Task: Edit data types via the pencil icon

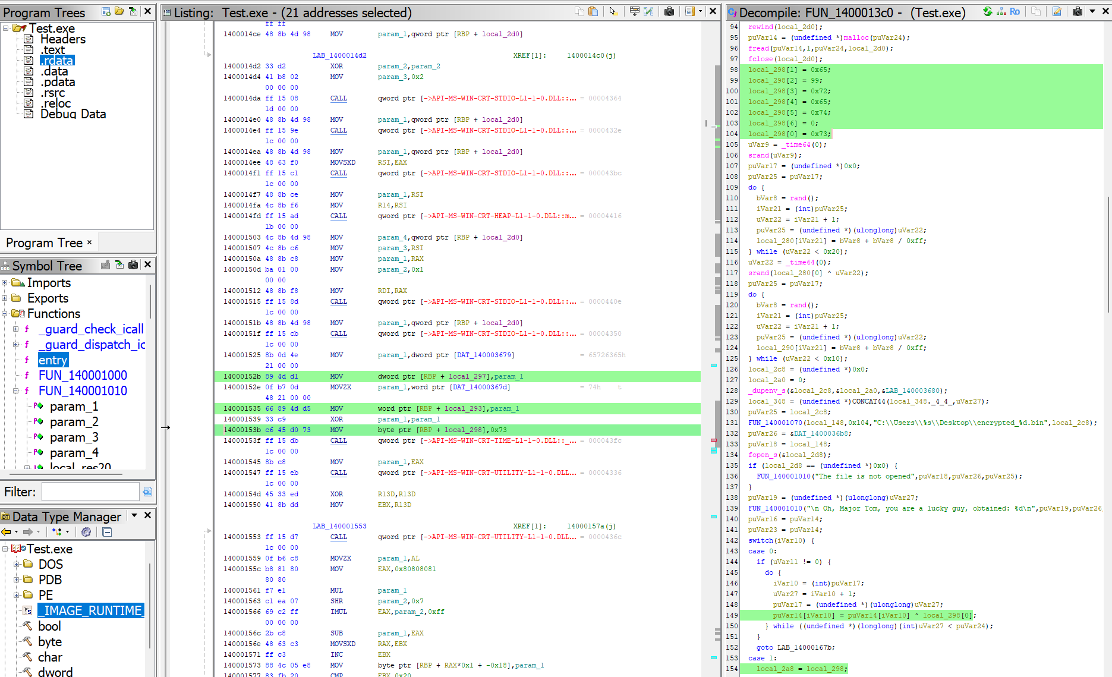Action: pyautogui.click(x=1057, y=12)
